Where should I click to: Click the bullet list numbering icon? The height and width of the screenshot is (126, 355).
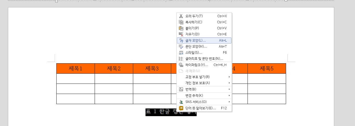click(x=181, y=59)
